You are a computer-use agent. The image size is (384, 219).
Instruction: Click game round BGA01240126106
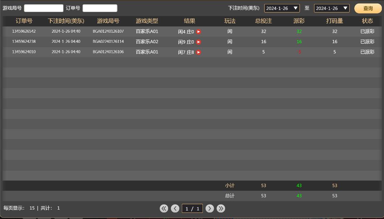[108, 52]
